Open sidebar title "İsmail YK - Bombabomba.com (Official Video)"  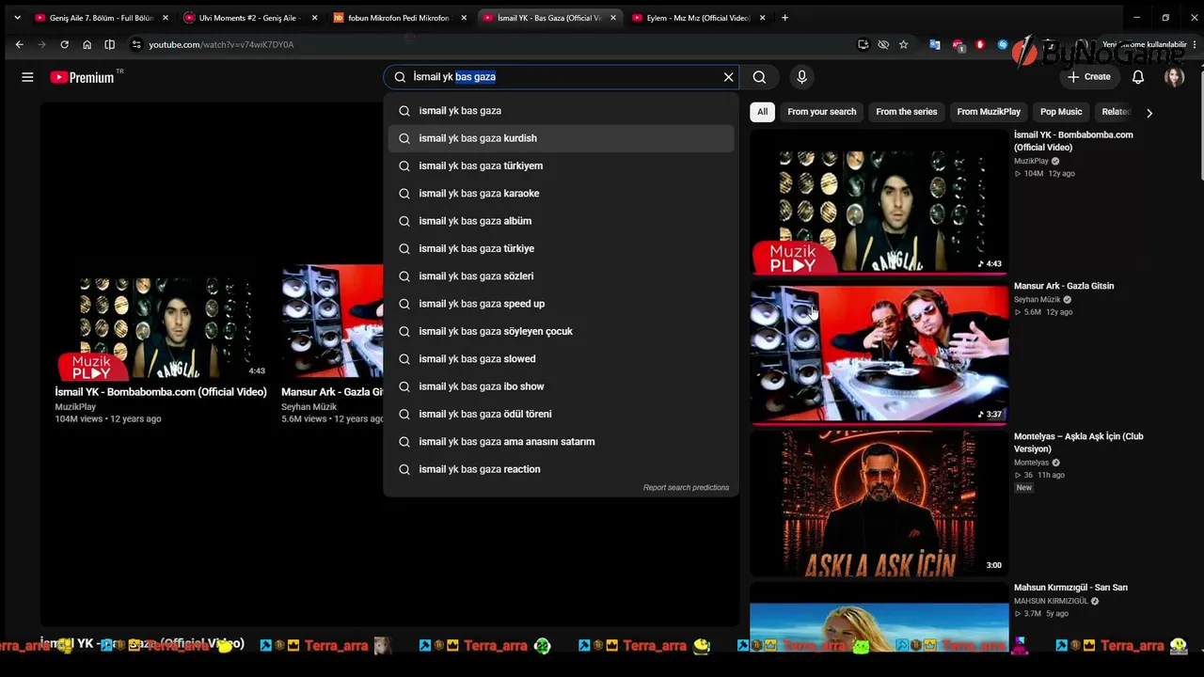(x=1073, y=141)
